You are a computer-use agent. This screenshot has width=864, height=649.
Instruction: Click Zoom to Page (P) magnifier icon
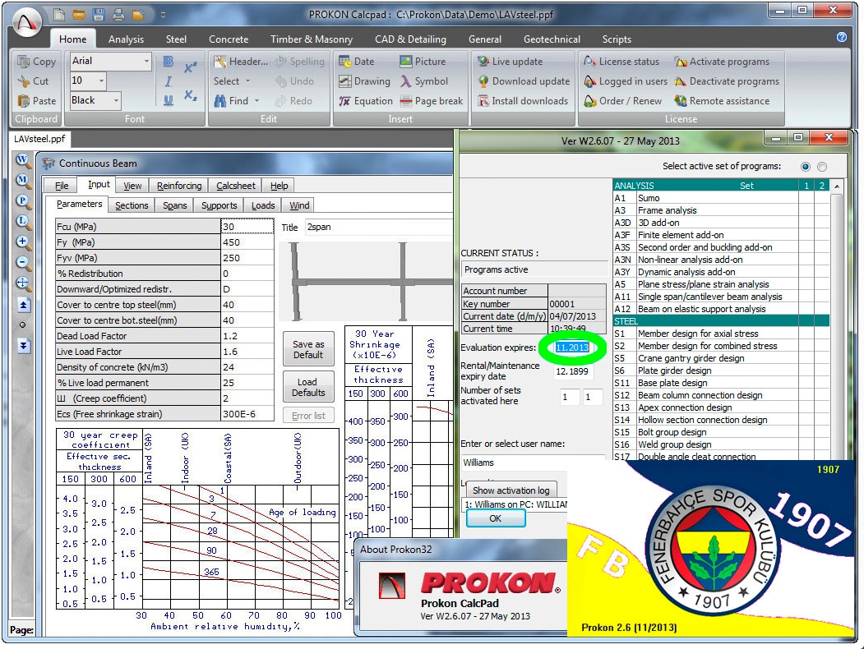tap(22, 201)
